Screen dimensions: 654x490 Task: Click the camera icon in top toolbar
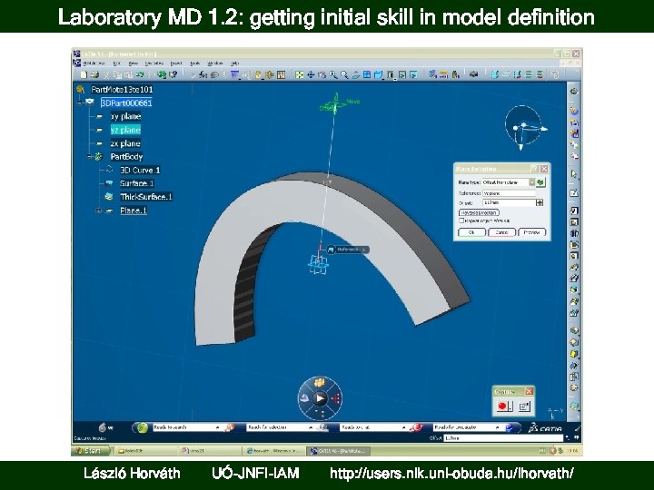473,75
